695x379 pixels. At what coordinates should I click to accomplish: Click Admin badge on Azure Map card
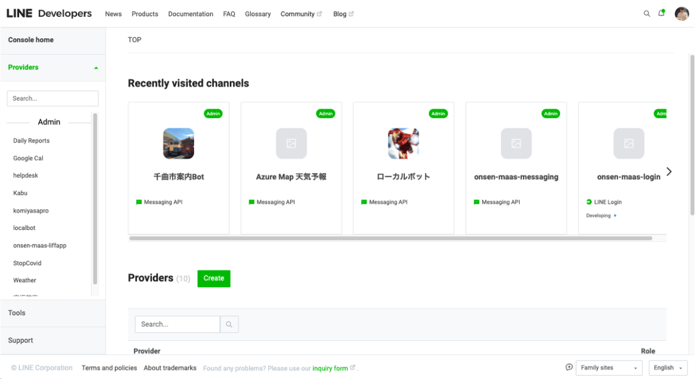326,114
